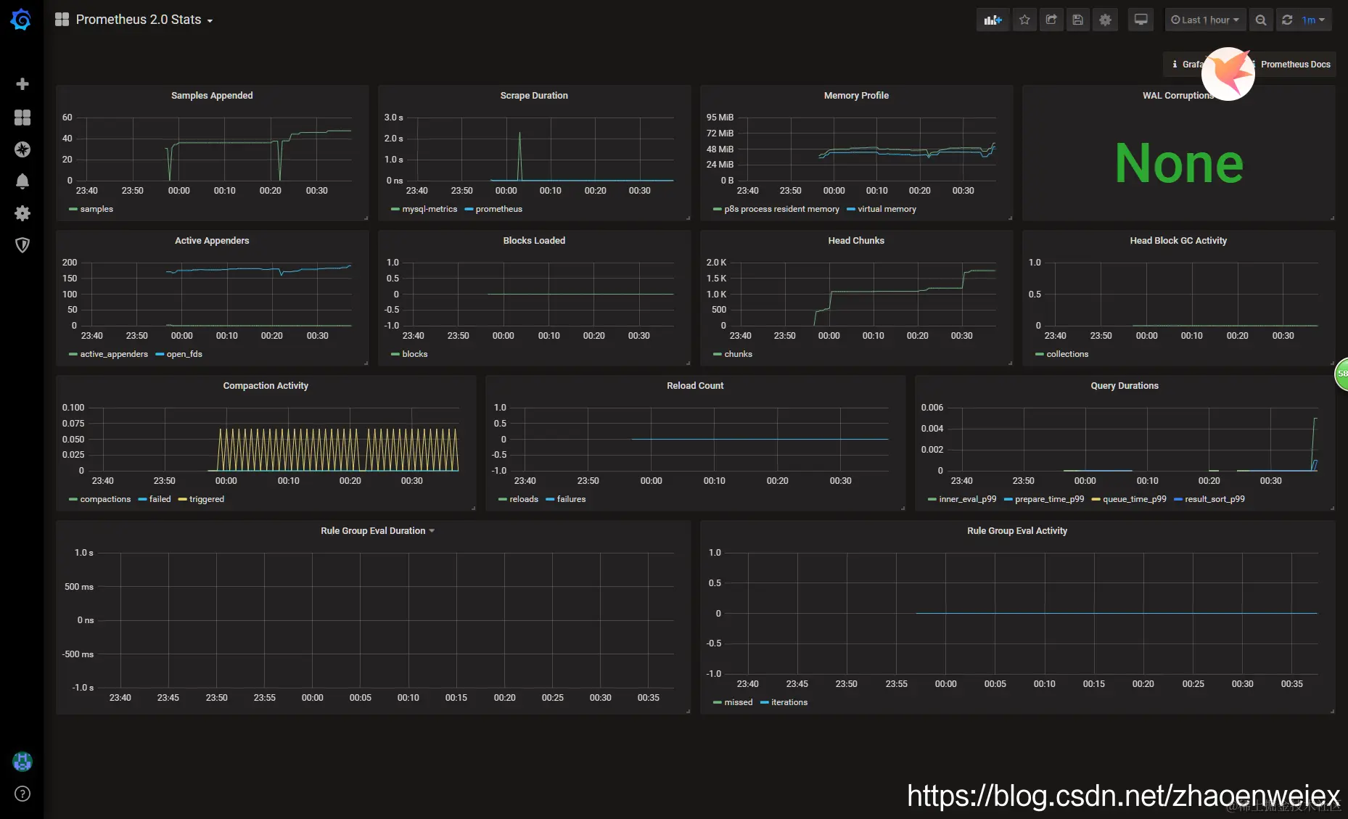The image size is (1348, 819).
Task: Save the dashboard with floppy icon
Action: click(1078, 20)
